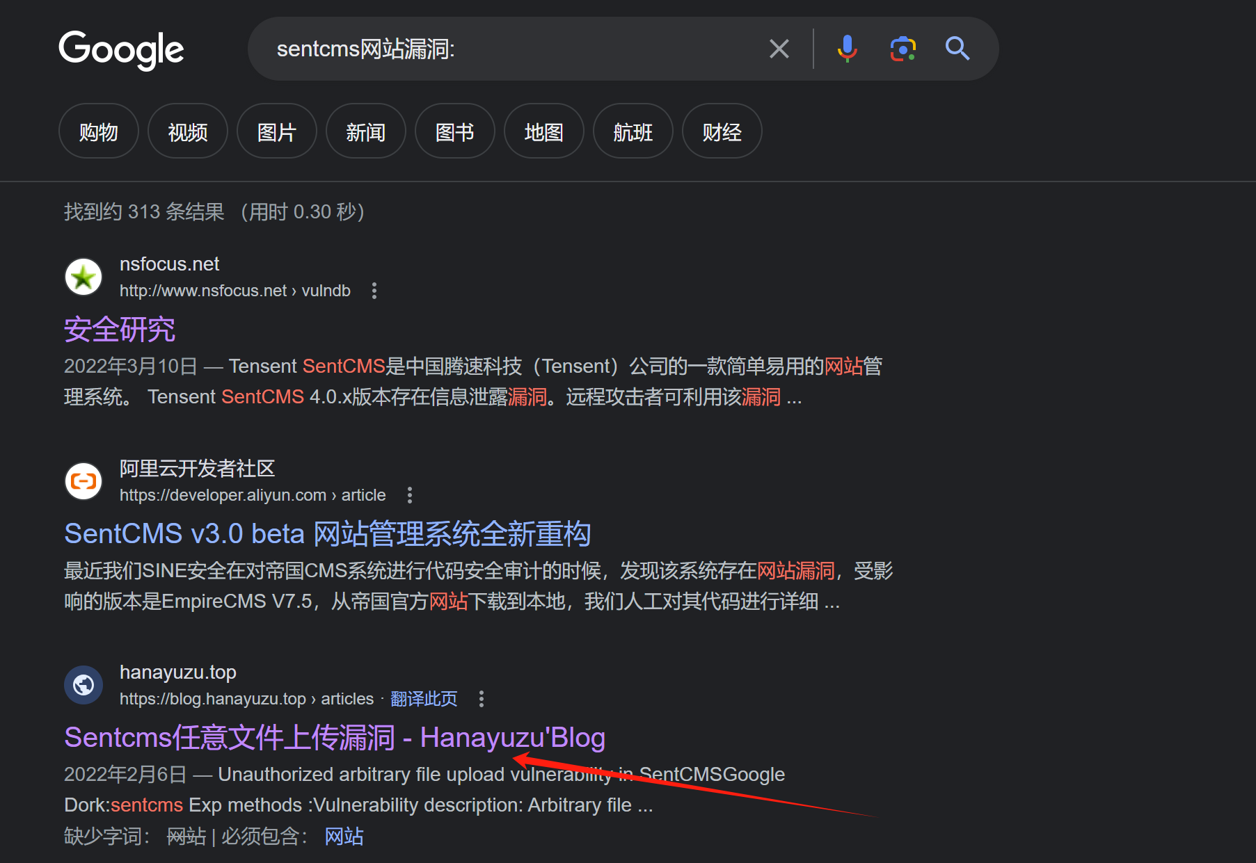Click the 2022年2月6日 snippet date
Viewport: 1256px width, 863px height.
[x=126, y=775]
